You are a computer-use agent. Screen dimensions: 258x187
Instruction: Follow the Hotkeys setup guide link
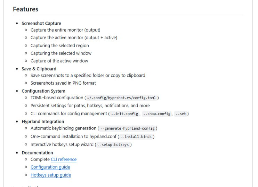pos(51,175)
